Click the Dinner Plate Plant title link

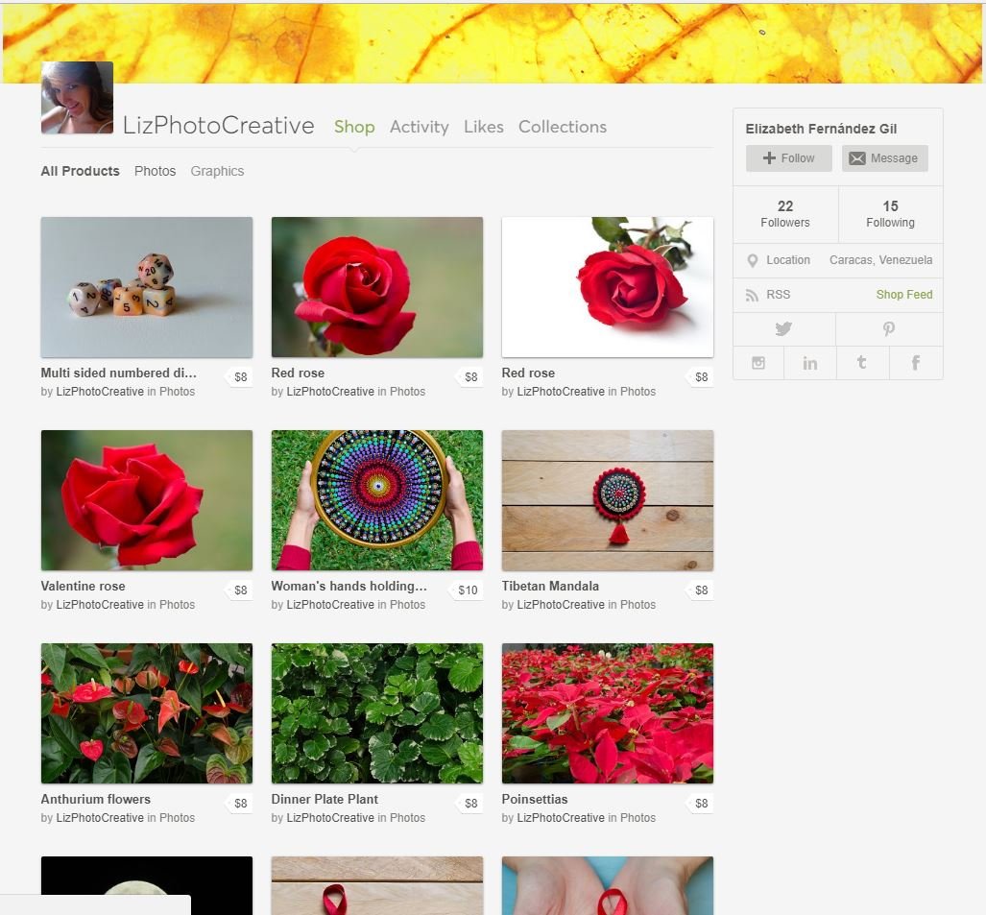point(325,799)
